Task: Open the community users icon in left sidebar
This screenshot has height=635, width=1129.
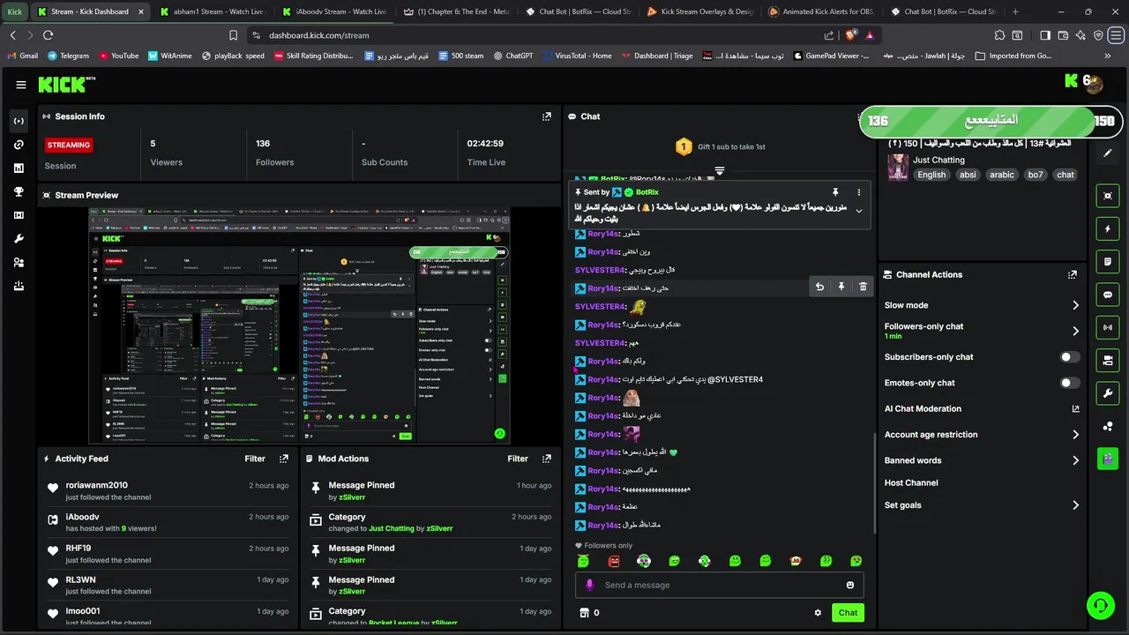Action: pyautogui.click(x=19, y=262)
